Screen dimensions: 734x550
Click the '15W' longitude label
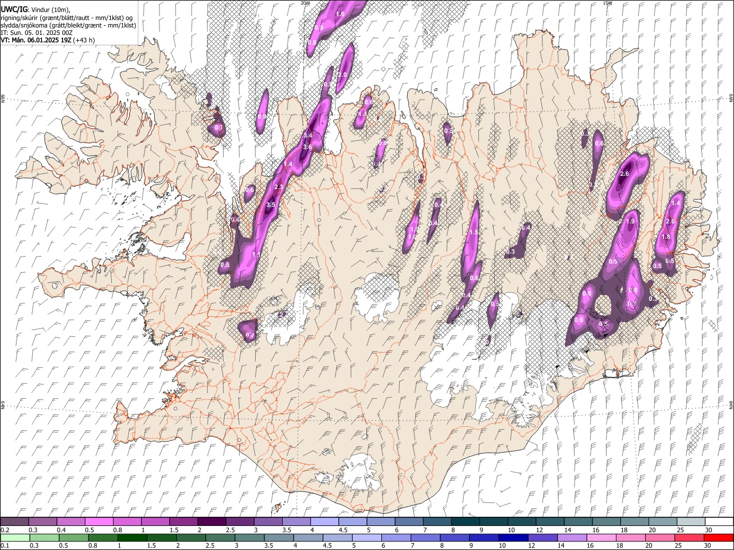point(607,3)
